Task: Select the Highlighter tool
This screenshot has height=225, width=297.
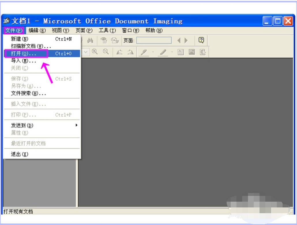Action: (x=163, y=52)
